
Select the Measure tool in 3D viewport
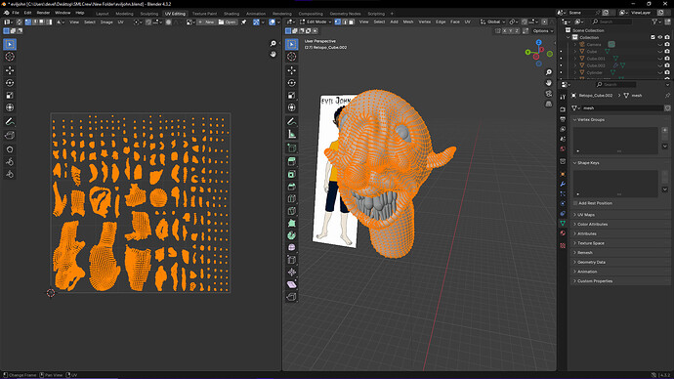[291, 135]
